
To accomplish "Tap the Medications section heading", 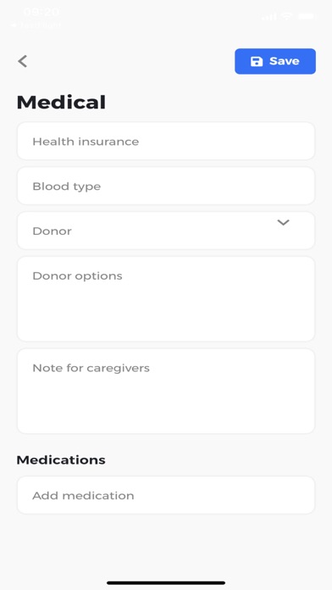I will tap(61, 459).
